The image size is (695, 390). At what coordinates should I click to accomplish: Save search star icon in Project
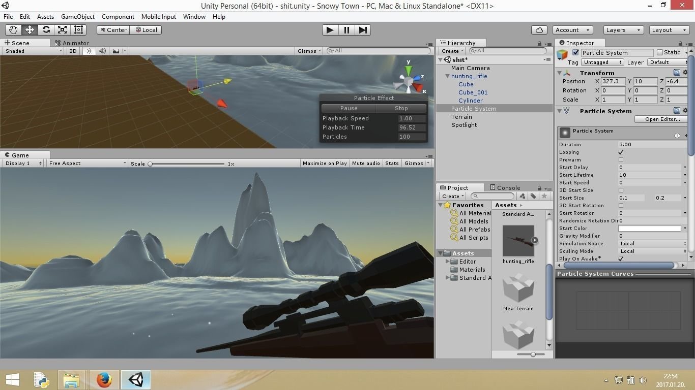tap(544, 196)
